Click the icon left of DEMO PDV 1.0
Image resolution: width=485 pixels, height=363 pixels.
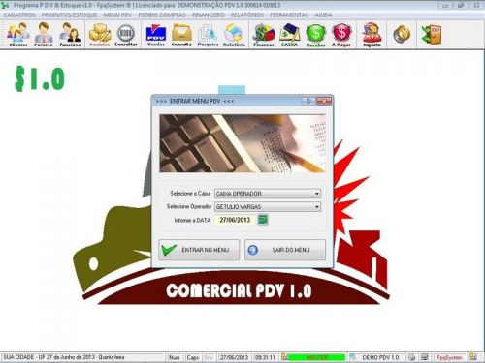353,357
